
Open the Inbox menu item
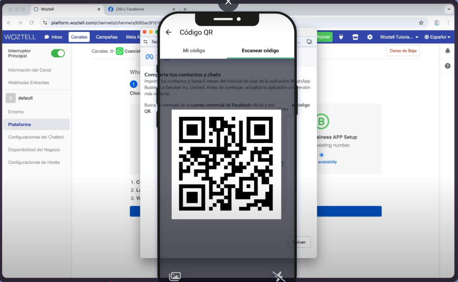point(54,37)
